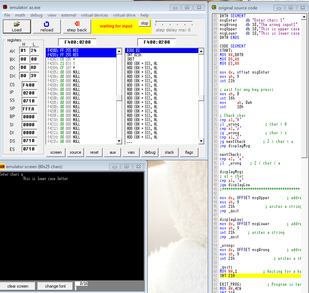Image resolution: width=309 pixels, height=293 pixels.
Task: Click the emulator window title bar icon
Action: pyautogui.click(x=5, y=7)
